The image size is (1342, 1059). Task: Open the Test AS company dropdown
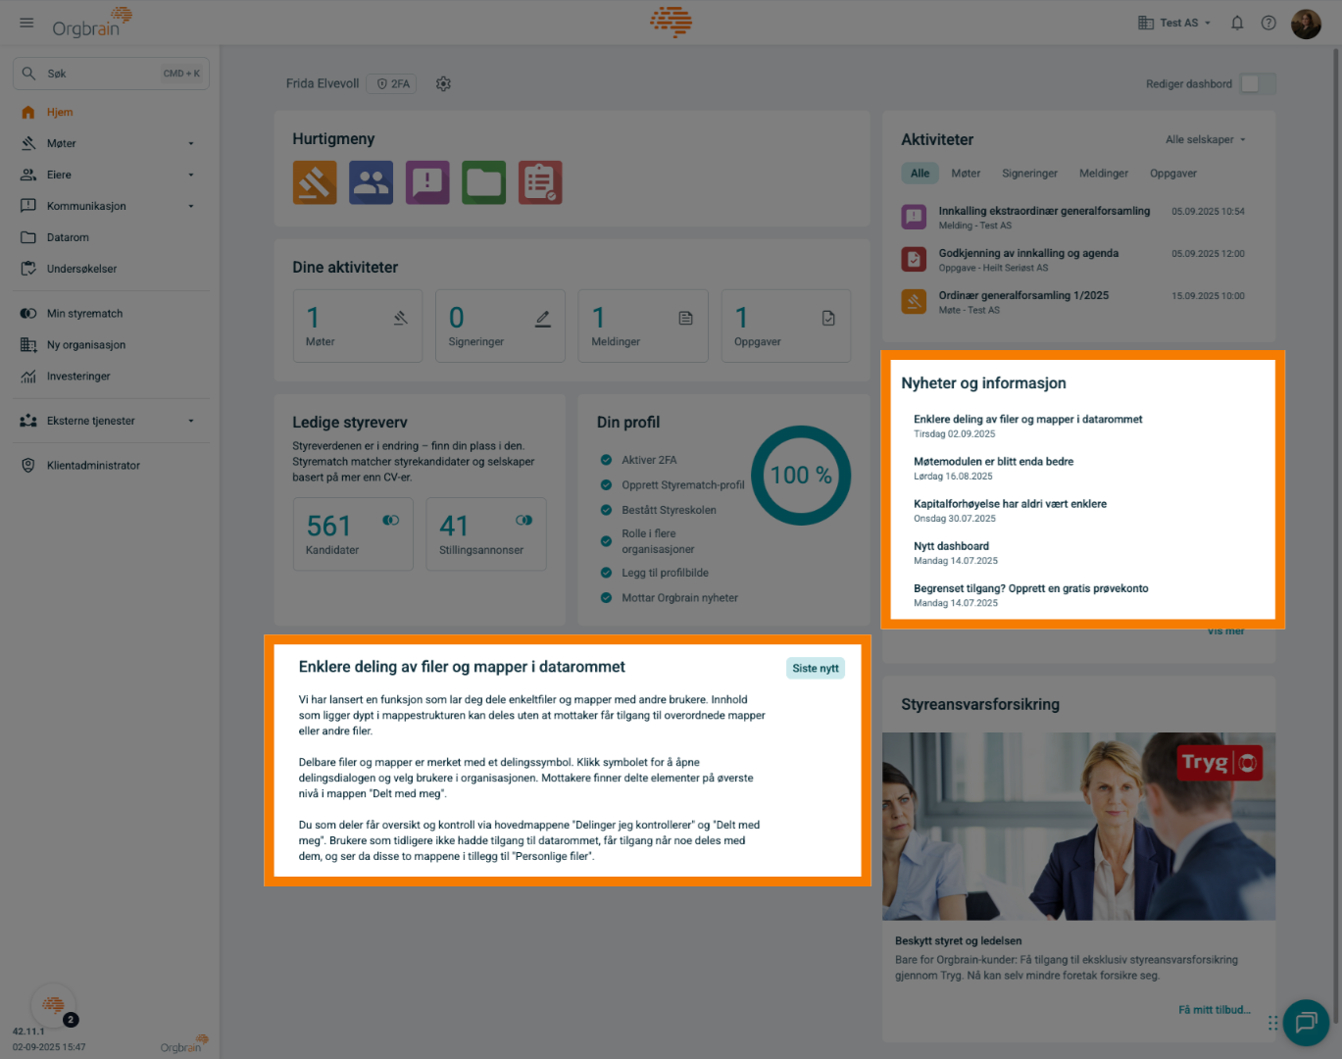point(1174,23)
